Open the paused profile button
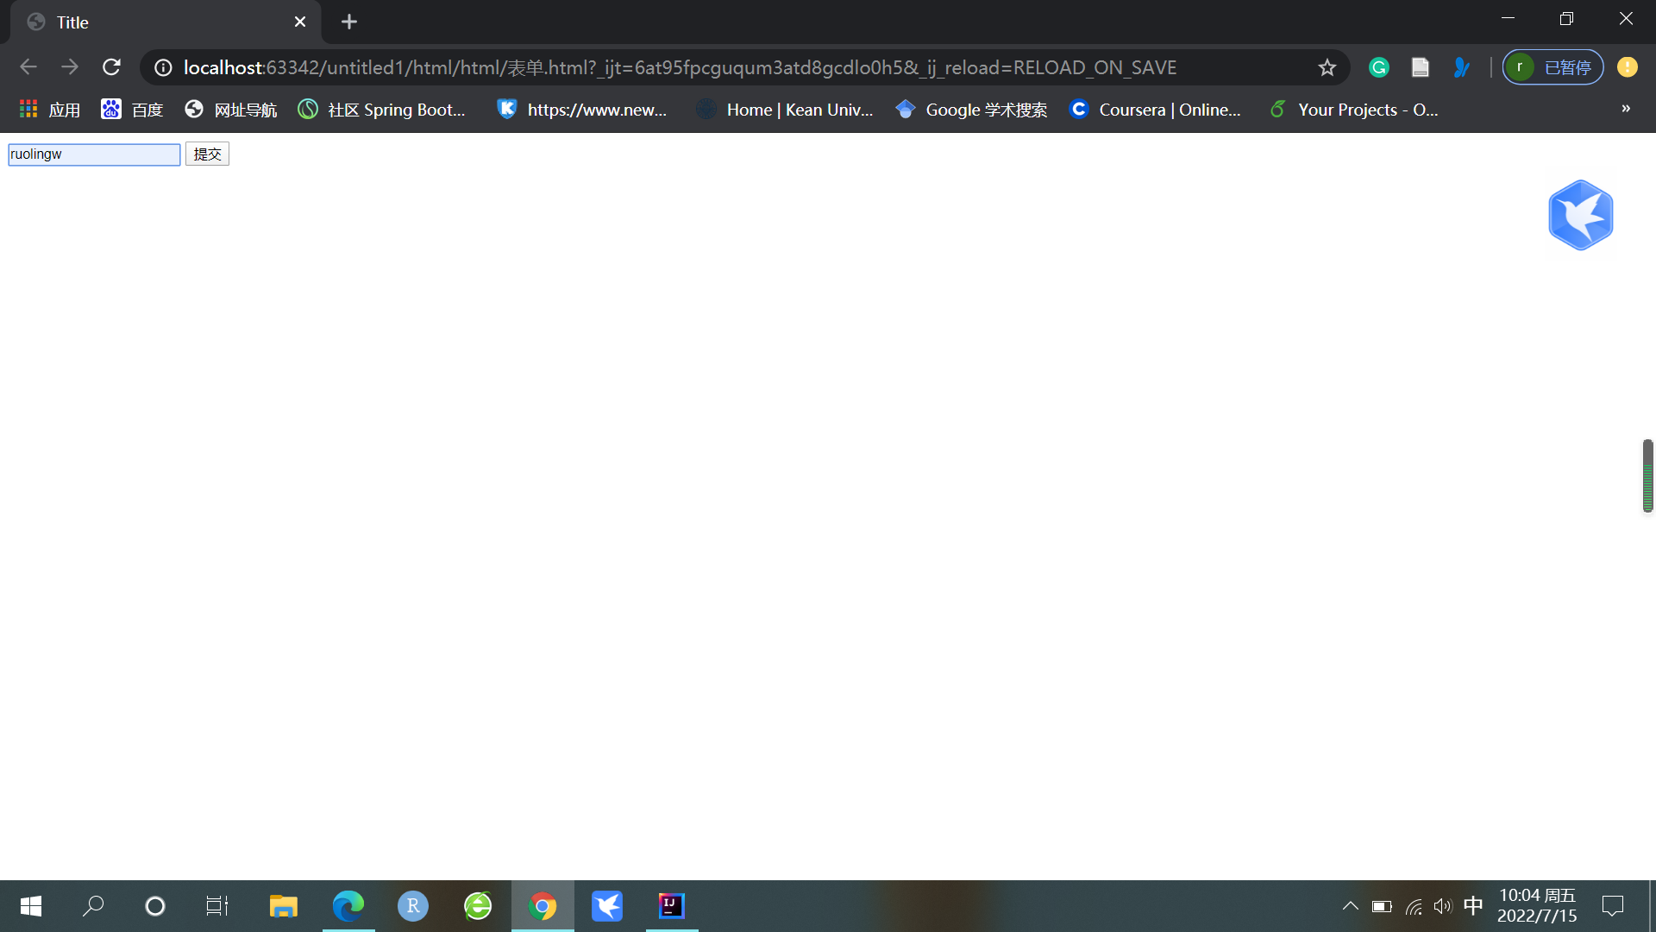 coord(1552,67)
